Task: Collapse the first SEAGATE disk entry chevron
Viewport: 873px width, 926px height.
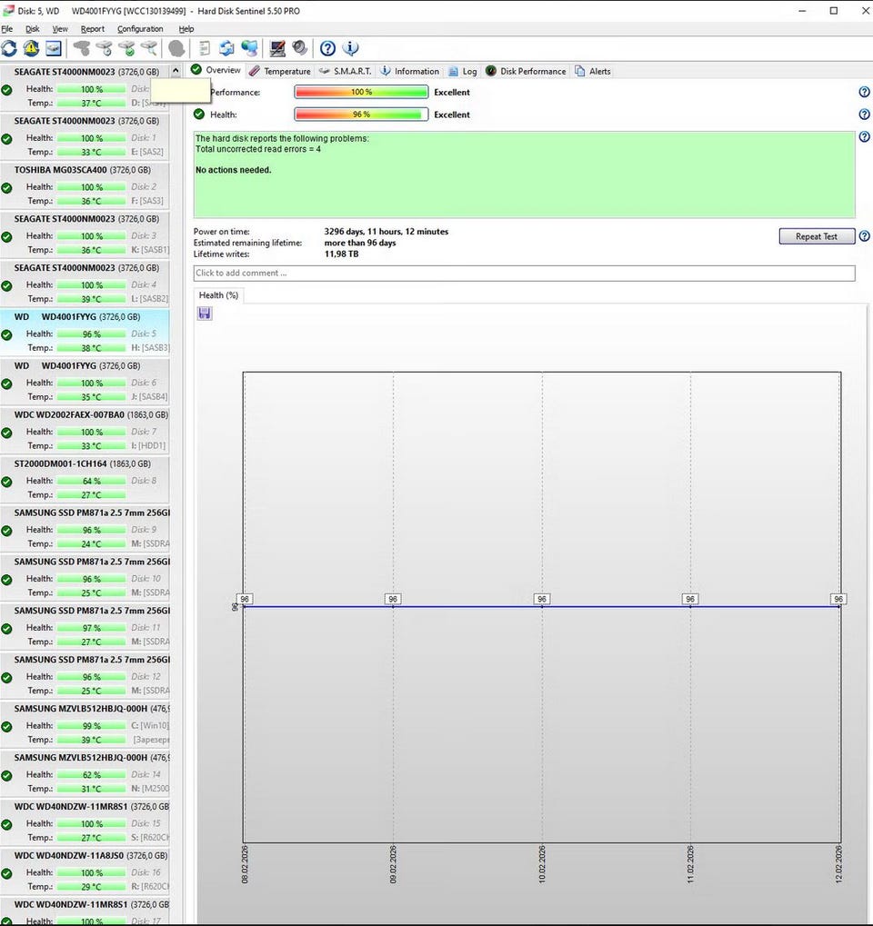Action: [x=176, y=72]
